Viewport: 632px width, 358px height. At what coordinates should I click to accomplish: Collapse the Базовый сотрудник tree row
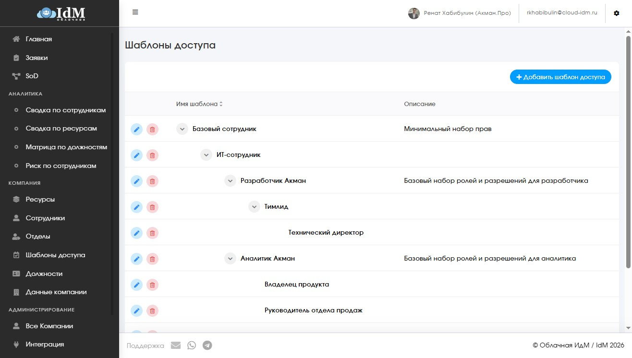[x=182, y=129]
